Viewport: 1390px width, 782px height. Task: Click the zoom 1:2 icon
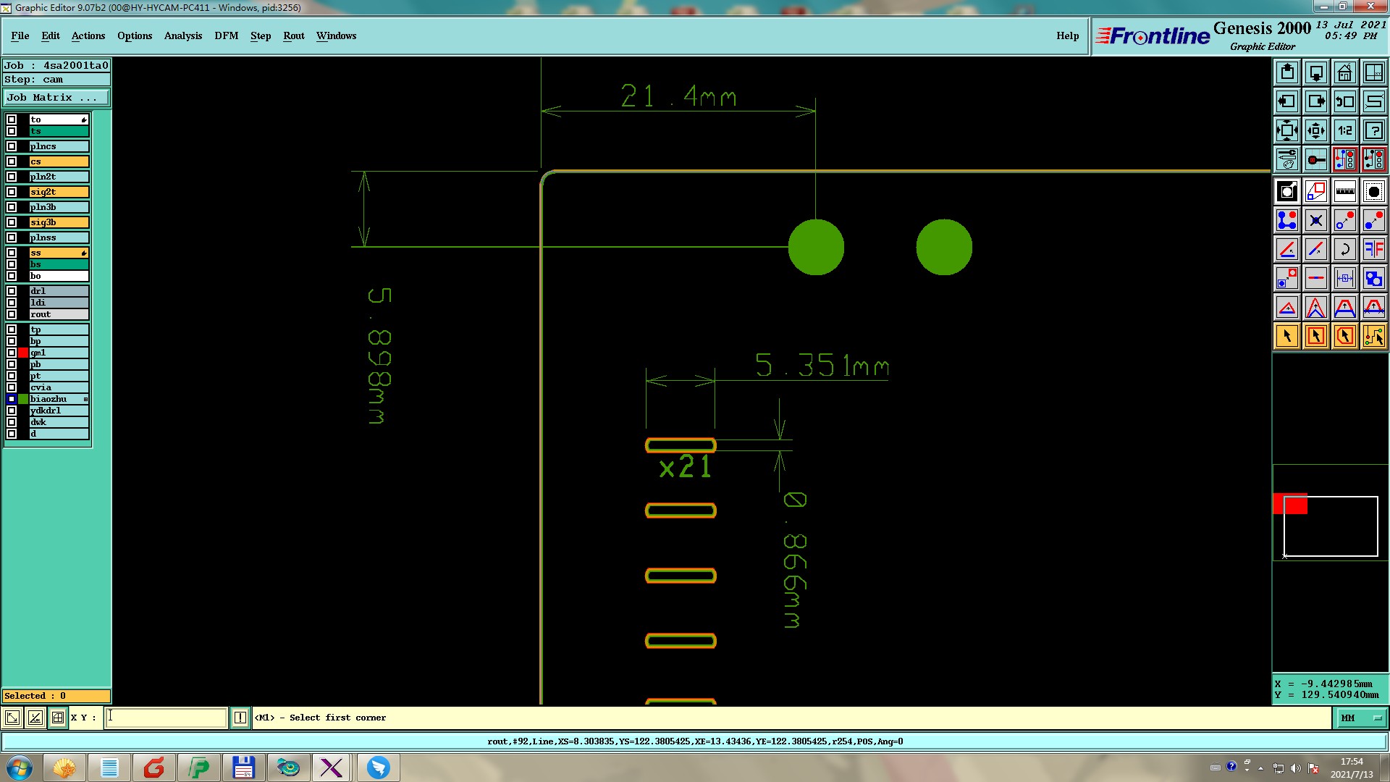click(x=1344, y=130)
